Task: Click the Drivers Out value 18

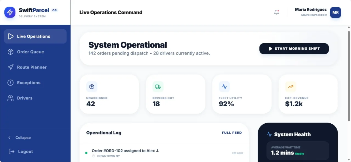Action: (x=156, y=104)
